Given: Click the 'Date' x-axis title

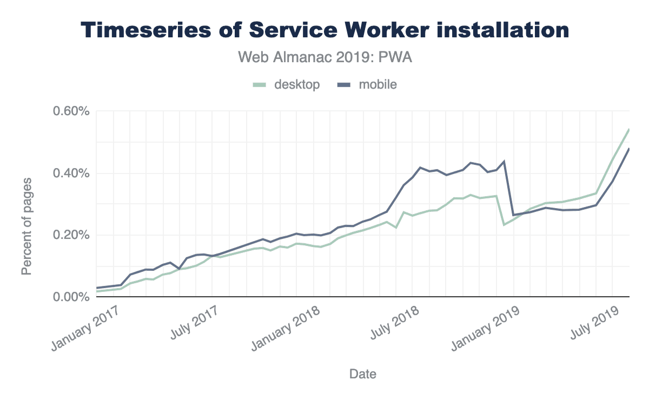Looking at the screenshot, I should pos(363,373).
